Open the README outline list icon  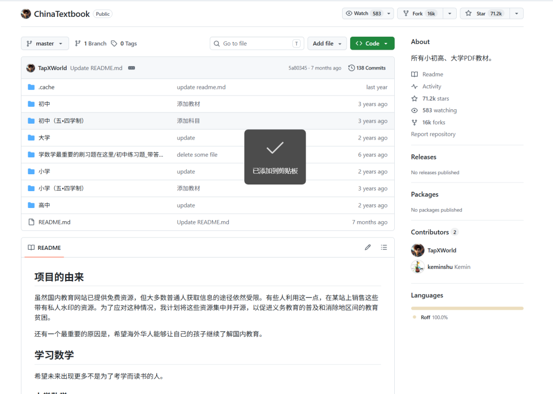[384, 247]
